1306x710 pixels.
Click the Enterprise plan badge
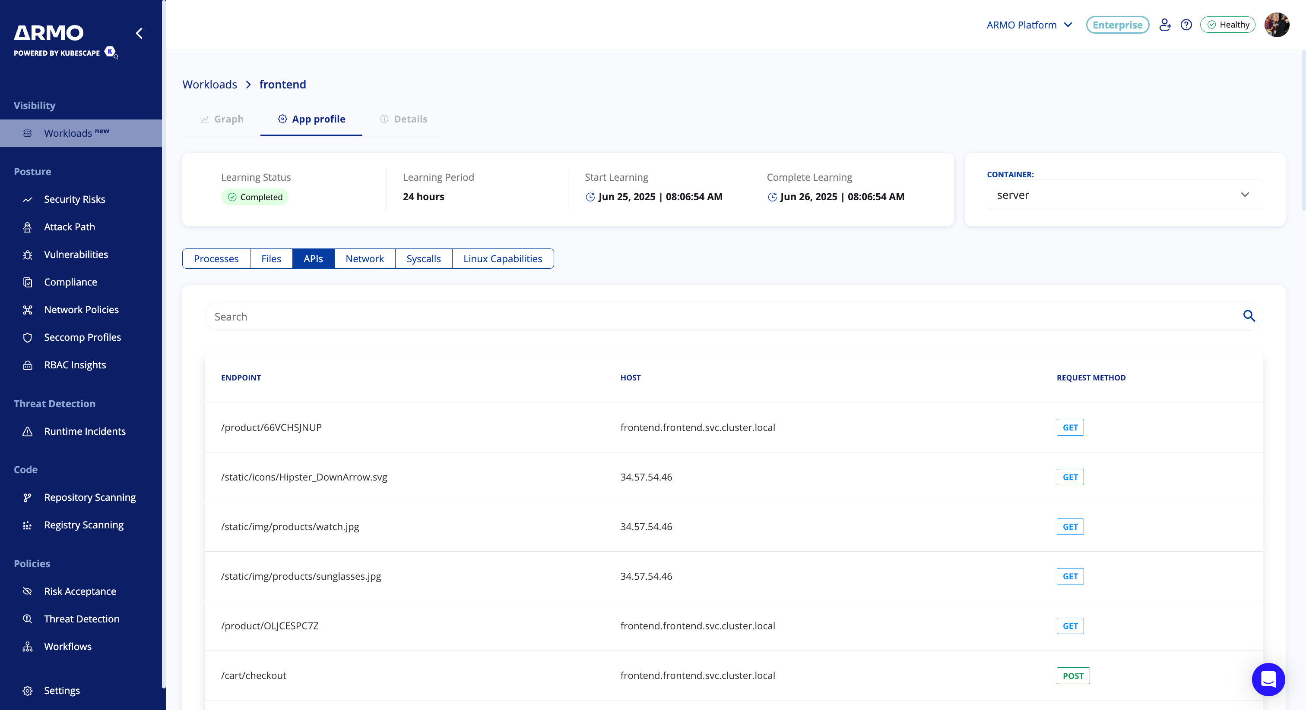tap(1117, 25)
